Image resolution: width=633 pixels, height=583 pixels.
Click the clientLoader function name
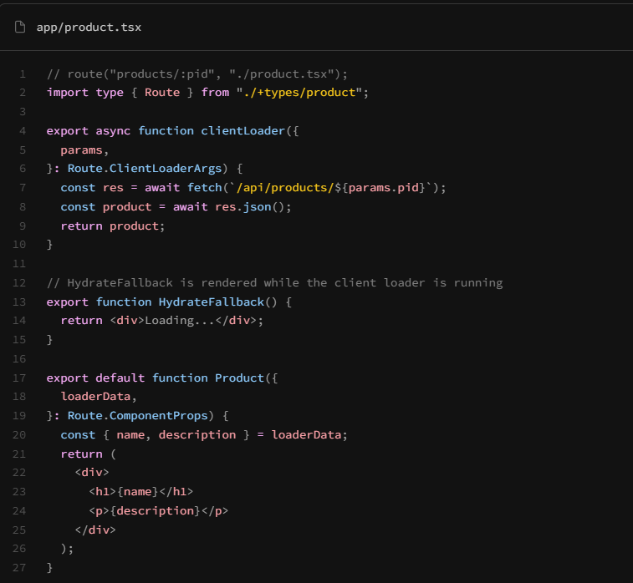pyautogui.click(x=242, y=131)
